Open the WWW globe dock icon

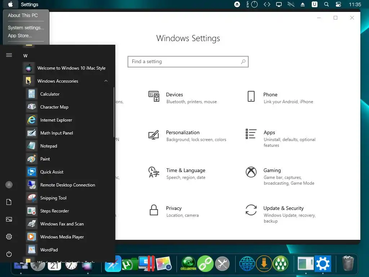pyautogui.click(x=247, y=264)
